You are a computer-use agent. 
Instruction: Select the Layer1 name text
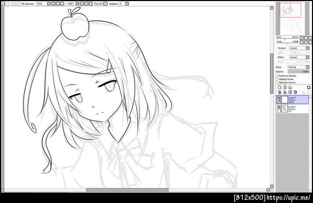(292, 107)
